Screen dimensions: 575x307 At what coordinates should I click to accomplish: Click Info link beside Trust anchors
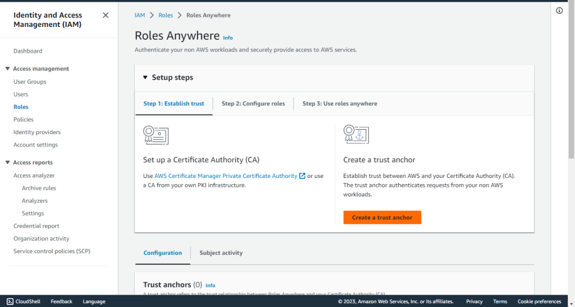[210, 285]
